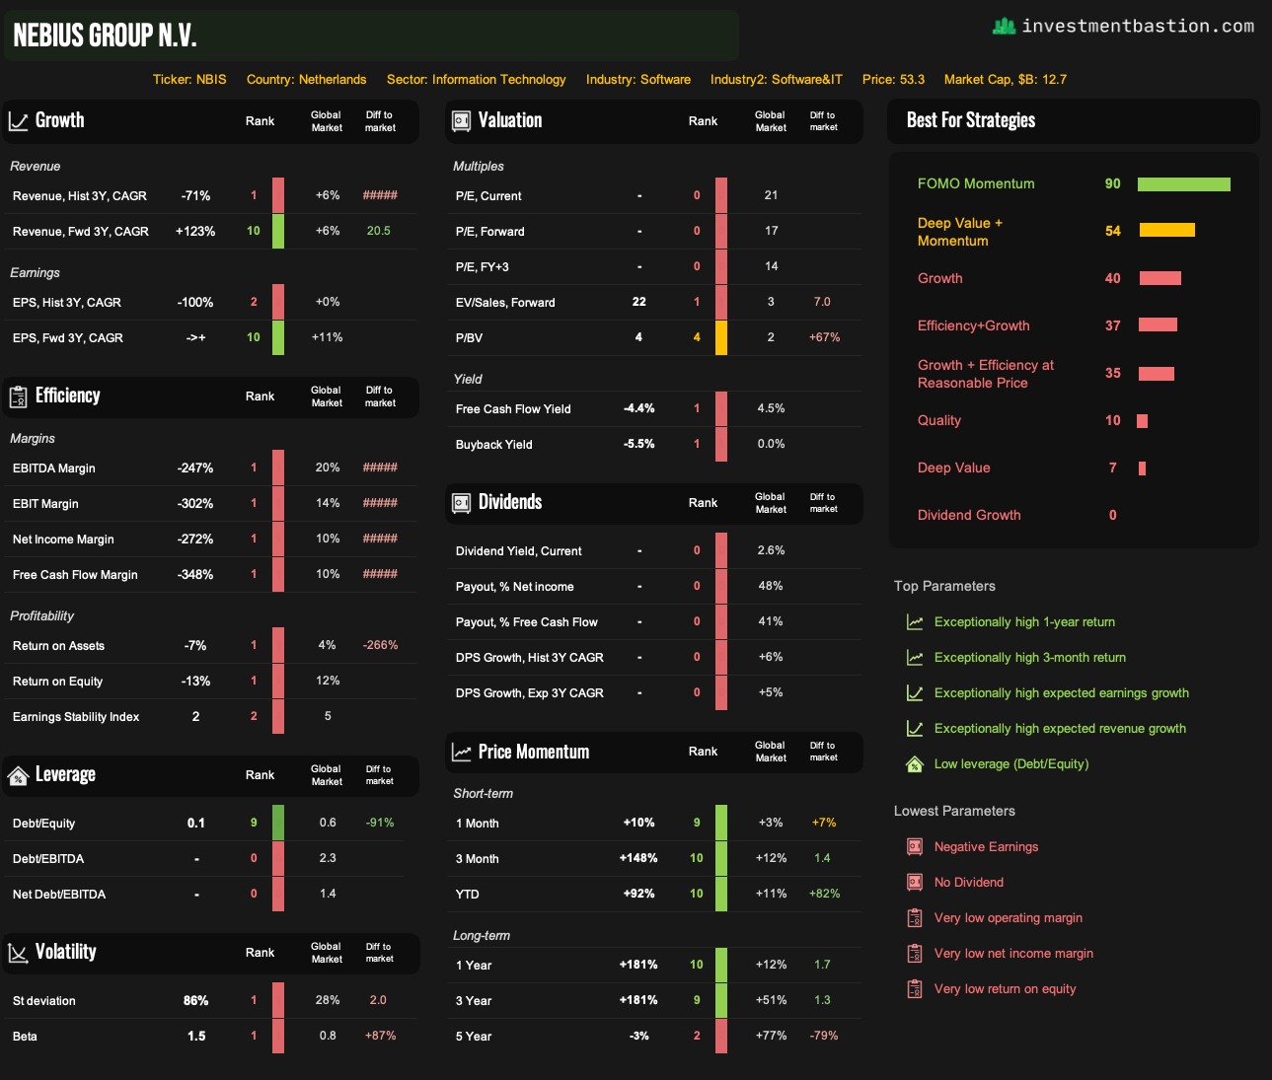Click the 5 Year momentum row label
The height and width of the screenshot is (1080, 1272).
tap(474, 1037)
